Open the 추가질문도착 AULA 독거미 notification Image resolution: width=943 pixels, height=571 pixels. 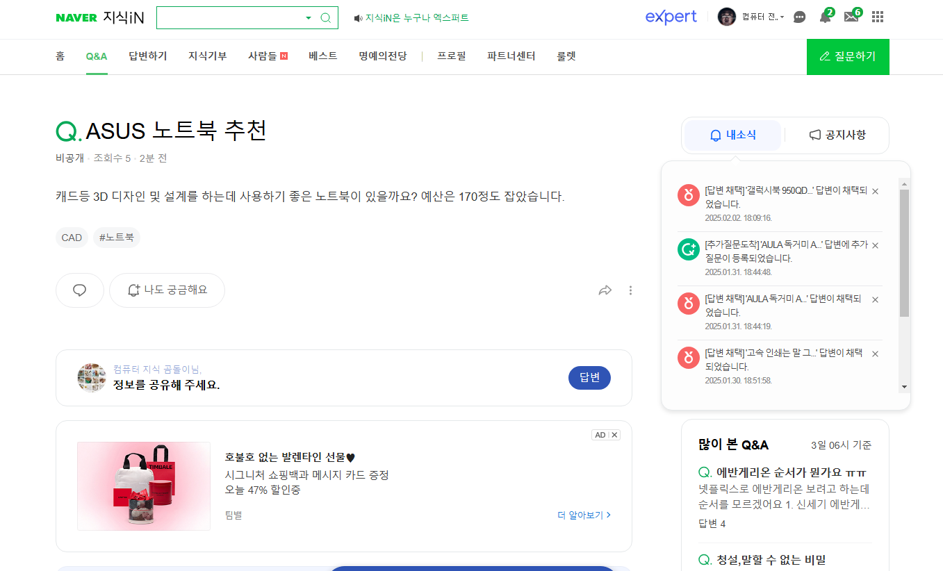tap(786, 251)
